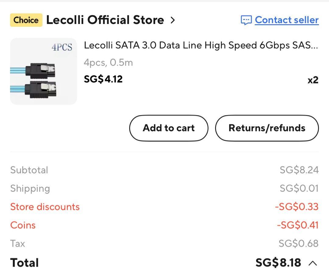Click the Store discounts -SG$0.33 amount
The image size is (329, 277).
click(x=297, y=207)
